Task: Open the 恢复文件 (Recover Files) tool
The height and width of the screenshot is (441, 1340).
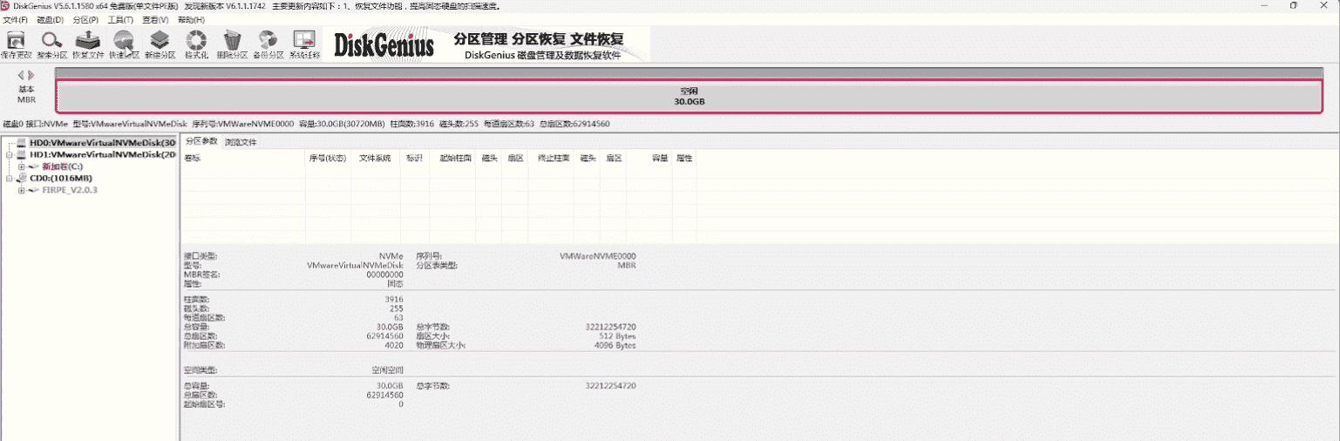Action: tap(87, 42)
